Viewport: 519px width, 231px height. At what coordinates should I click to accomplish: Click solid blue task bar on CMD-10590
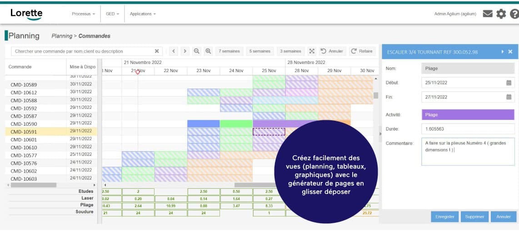(x=204, y=123)
